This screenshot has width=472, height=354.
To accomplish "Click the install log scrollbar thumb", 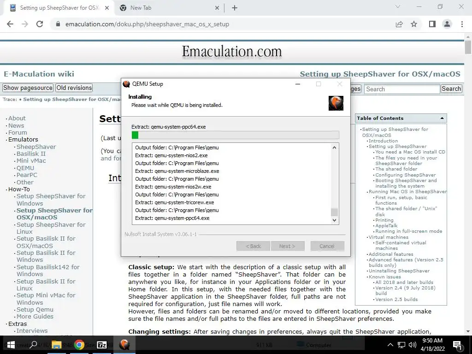I will tap(334, 212).
